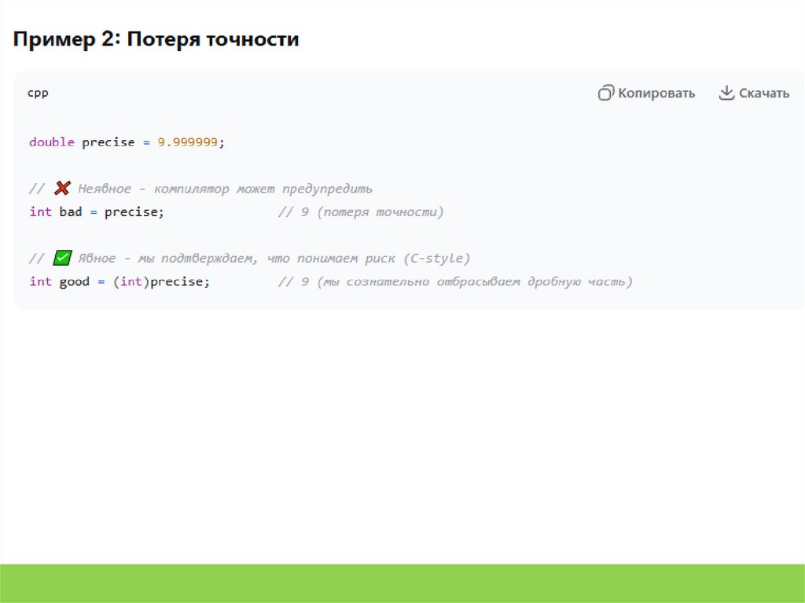805x603 pixels.
Task: Click the copy icon next to Копировать
Action: [606, 93]
